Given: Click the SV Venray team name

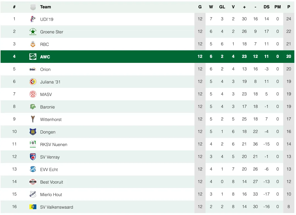Looking at the screenshot, I should pos(50,157).
